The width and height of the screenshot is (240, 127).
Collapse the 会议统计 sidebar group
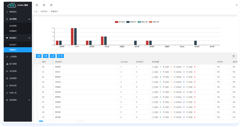click(29, 38)
